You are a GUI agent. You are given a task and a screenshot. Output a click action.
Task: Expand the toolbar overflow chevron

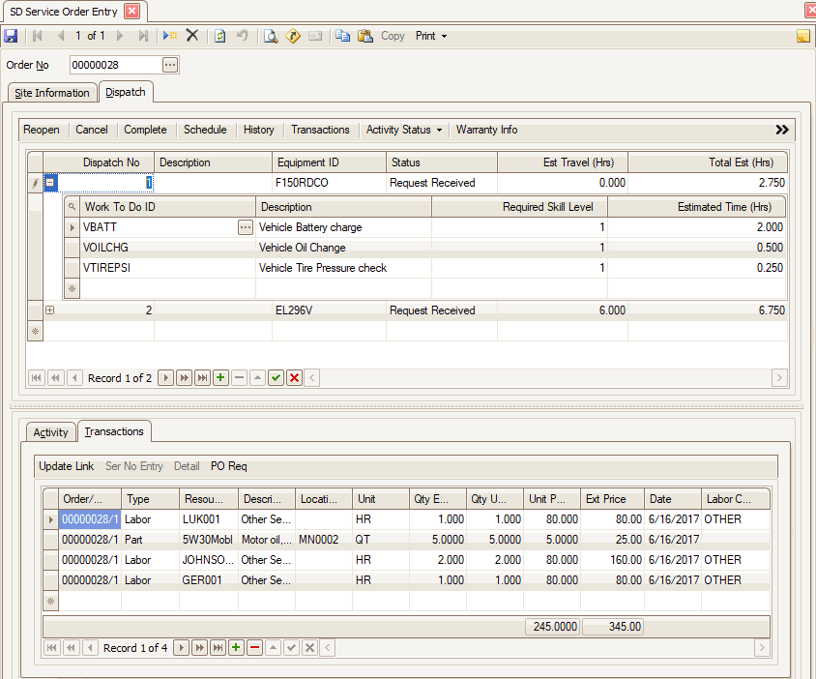coord(782,130)
